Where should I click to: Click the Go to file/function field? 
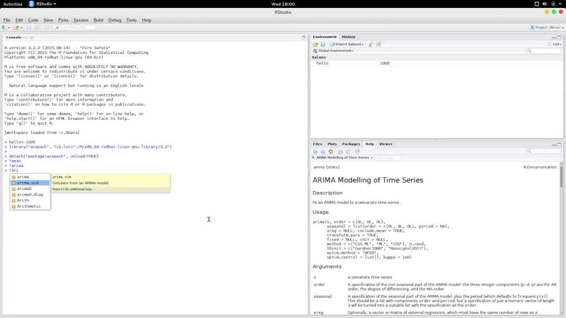coord(74,27)
